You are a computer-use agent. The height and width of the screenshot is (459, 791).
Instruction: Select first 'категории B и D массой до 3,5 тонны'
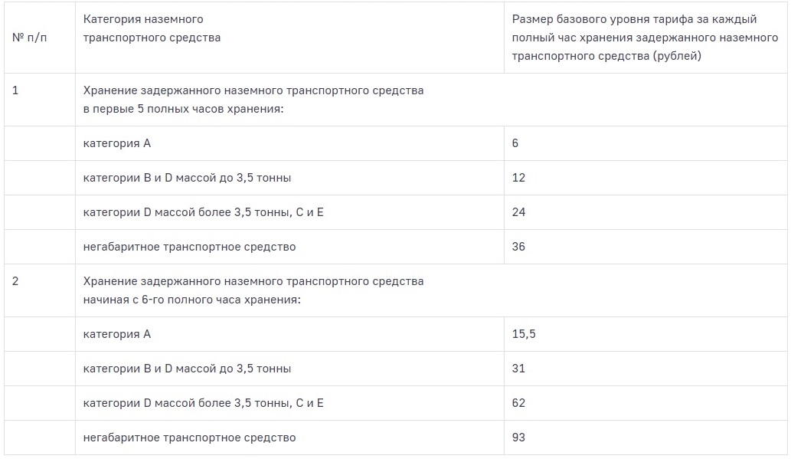(289, 178)
